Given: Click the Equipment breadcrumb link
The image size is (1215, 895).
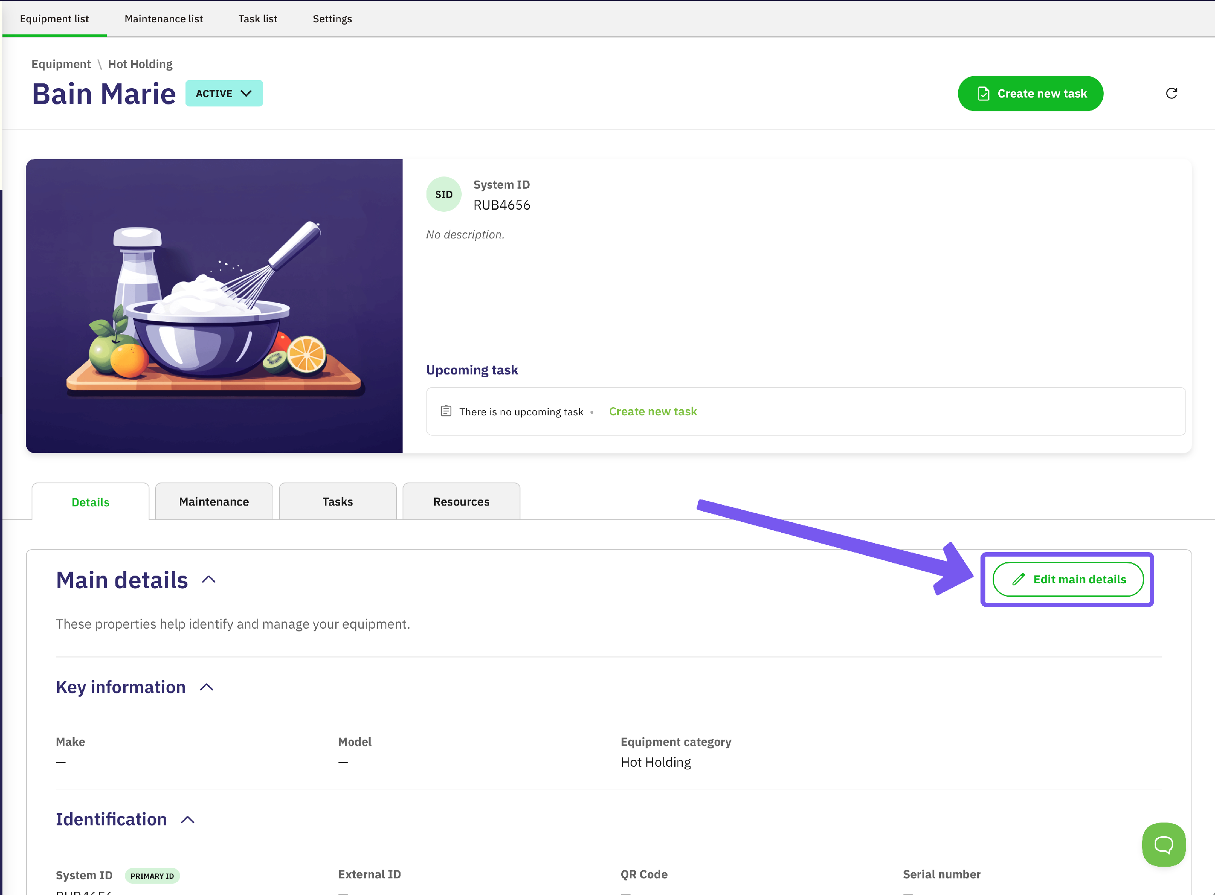Looking at the screenshot, I should pos(61,64).
